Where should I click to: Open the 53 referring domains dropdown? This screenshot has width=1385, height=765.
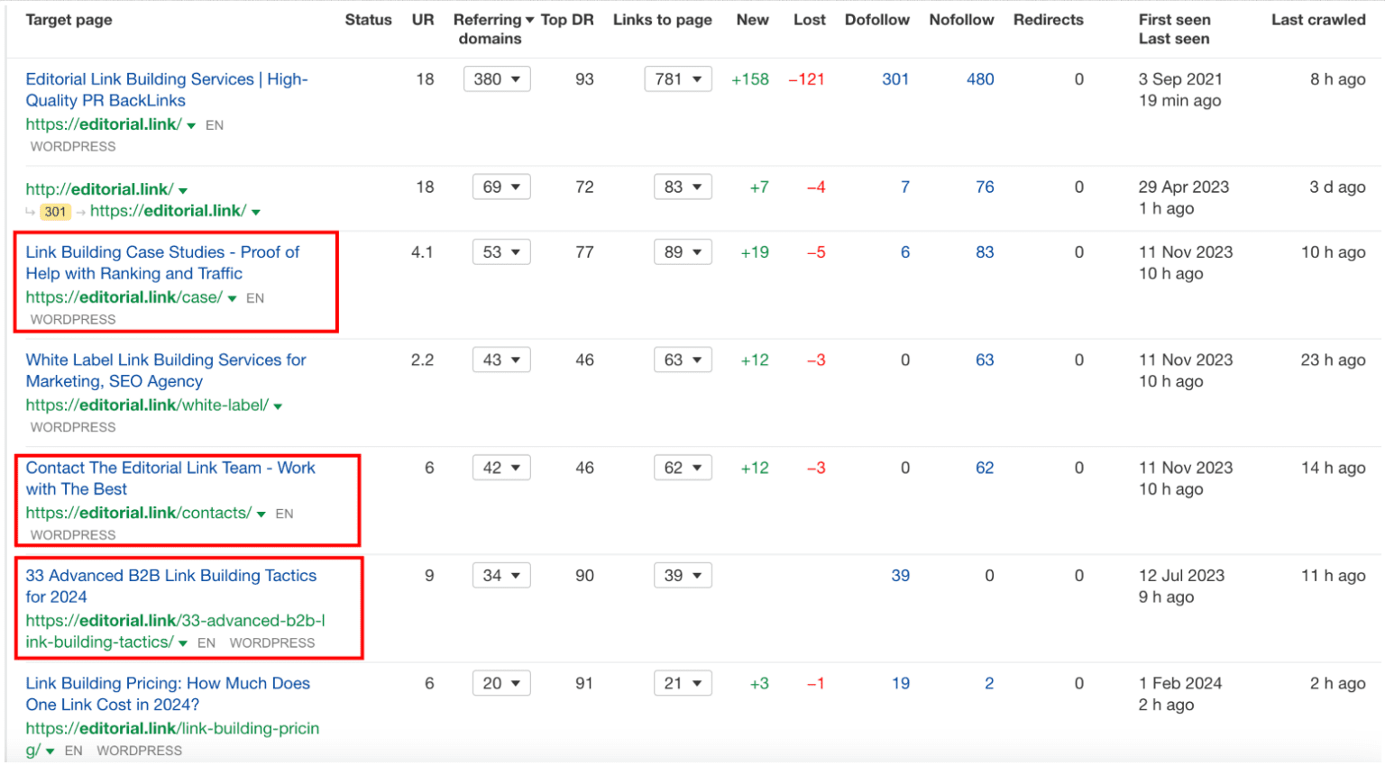pyautogui.click(x=501, y=252)
